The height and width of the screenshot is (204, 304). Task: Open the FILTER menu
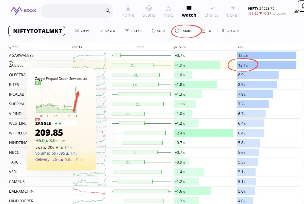[133, 31]
